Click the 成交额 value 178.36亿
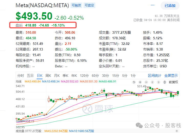The height and width of the screenshot is (133, 187). pos(119,38)
